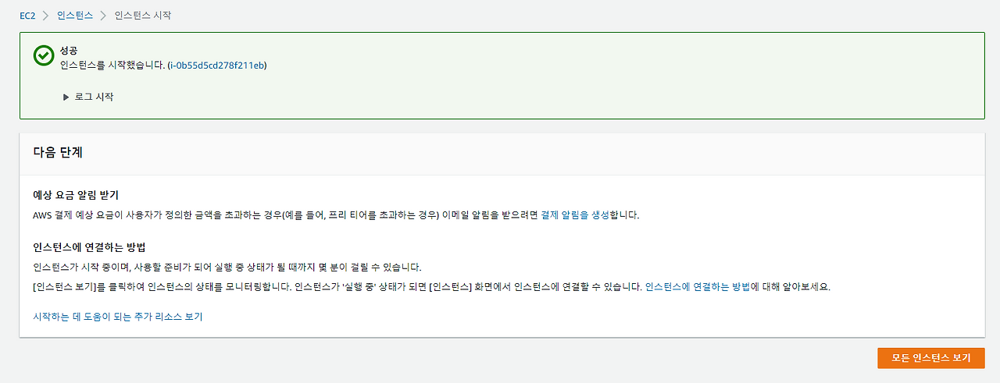Click the green success checkmark icon
1000x383 pixels.
coord(43,55)
